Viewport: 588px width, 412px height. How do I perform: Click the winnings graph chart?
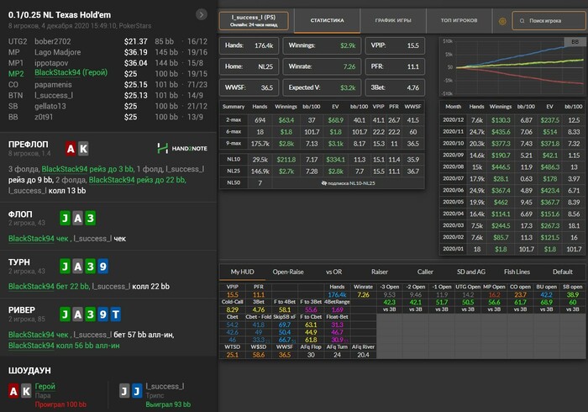512,66
